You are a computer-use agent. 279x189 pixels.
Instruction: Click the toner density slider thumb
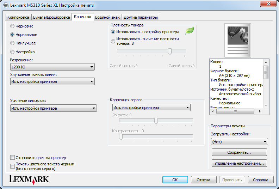[x=170, y=51]
